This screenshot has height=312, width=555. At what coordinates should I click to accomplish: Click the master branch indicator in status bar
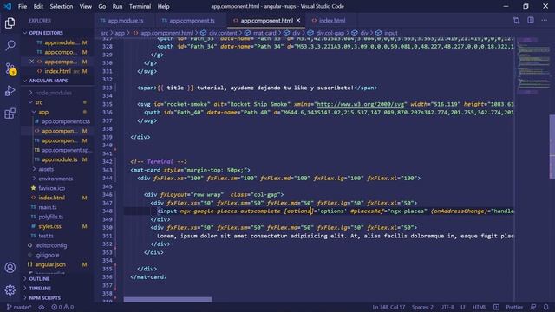click(x=19, y=307)
